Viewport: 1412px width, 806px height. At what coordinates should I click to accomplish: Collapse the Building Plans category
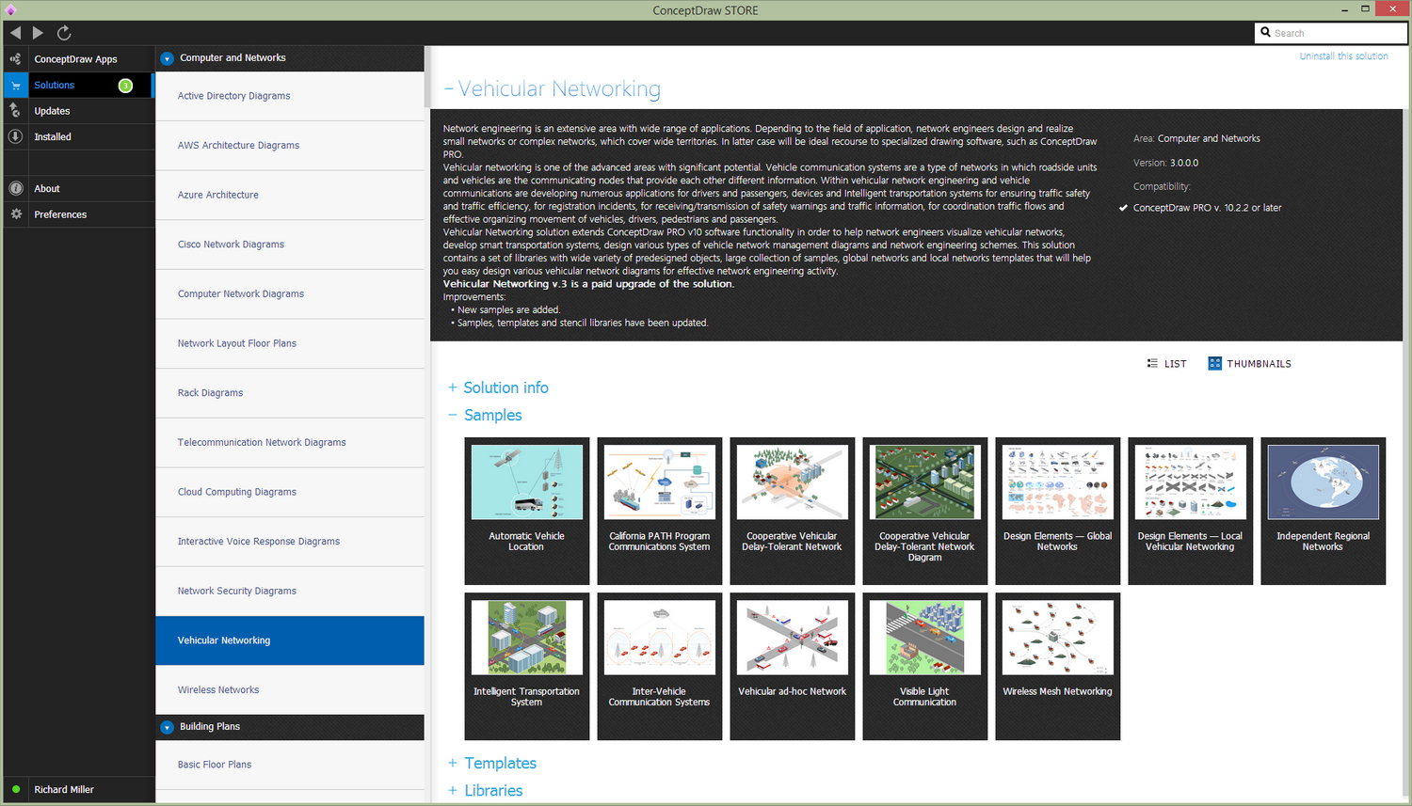pos(167,727)
